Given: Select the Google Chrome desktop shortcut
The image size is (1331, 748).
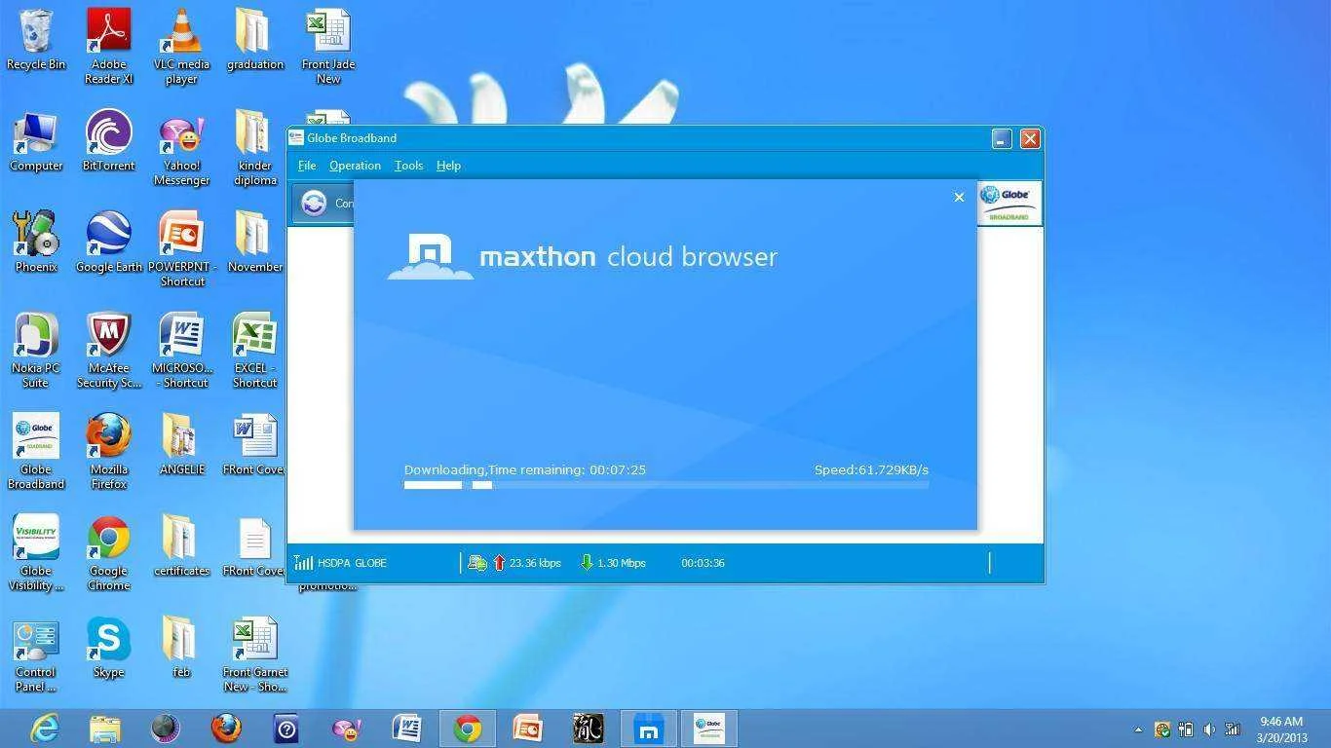Looking at the screenshot, I should pos(109,554).
